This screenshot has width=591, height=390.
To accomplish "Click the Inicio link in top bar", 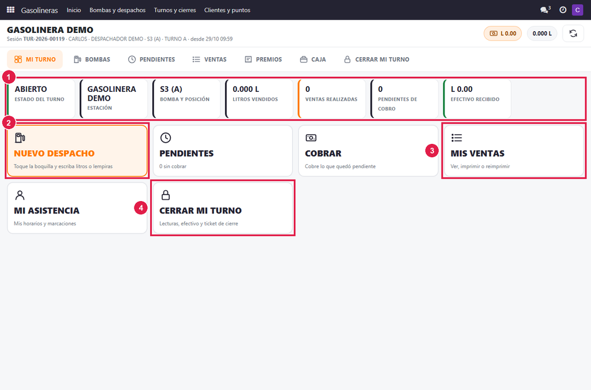I will click(x=74, y=10).
